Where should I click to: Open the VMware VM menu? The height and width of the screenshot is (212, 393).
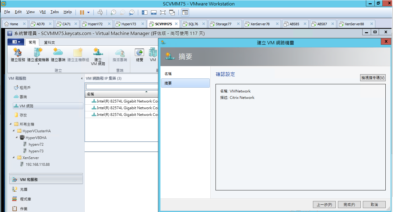[x=43, y=12]
